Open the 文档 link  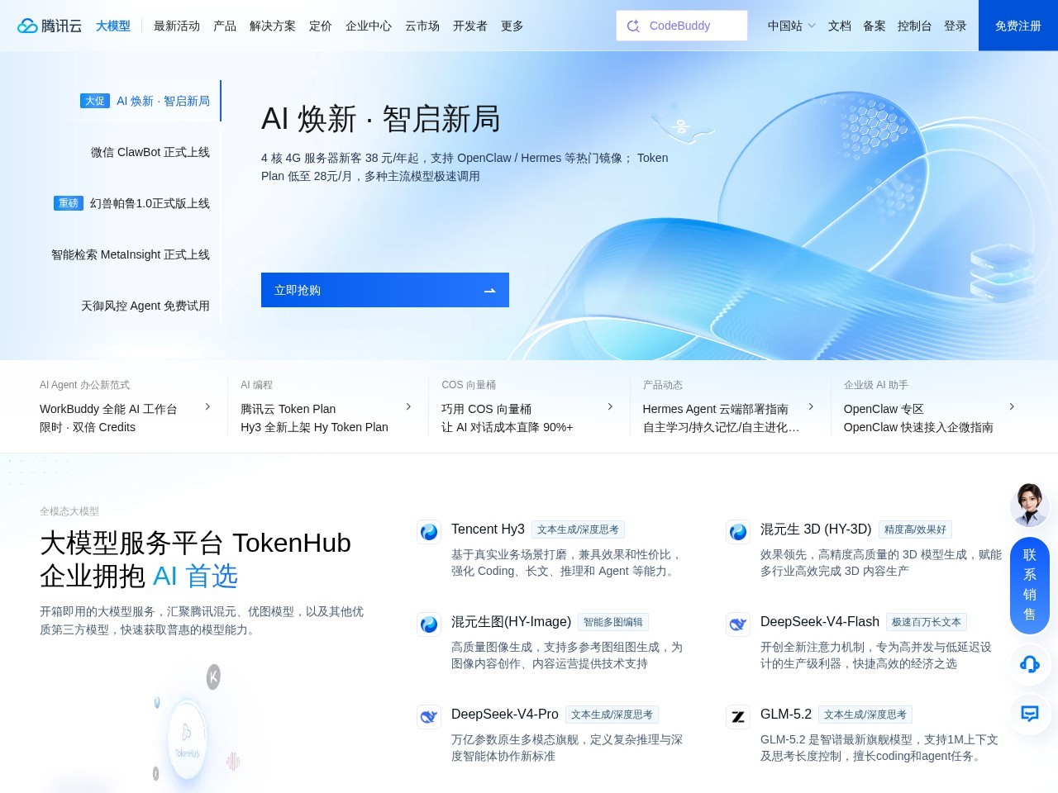click(840, 26)
